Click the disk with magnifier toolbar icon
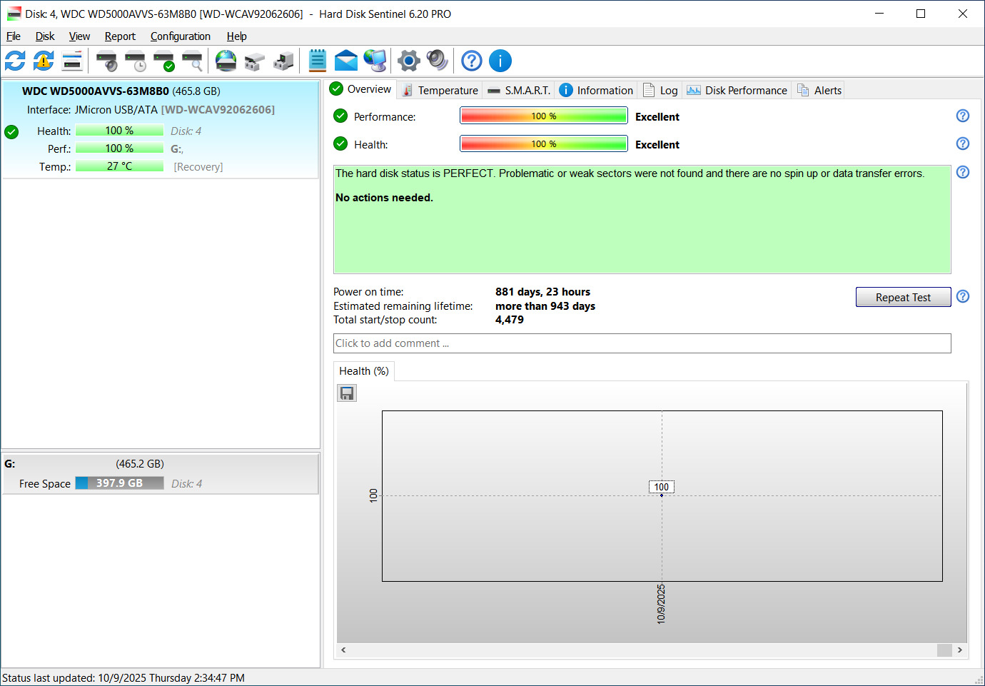The width and height of the screenshot is (985, 686). [x=192, y=61]
